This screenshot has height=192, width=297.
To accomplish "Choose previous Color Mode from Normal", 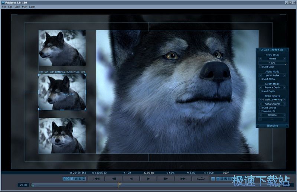I will coord(261,59).
